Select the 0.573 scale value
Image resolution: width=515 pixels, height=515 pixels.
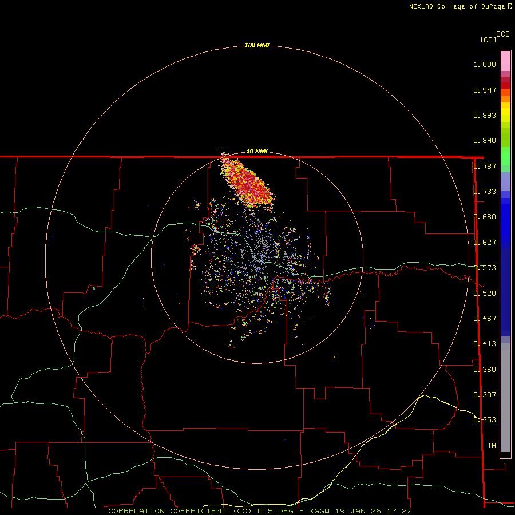(x=485, y=268)
